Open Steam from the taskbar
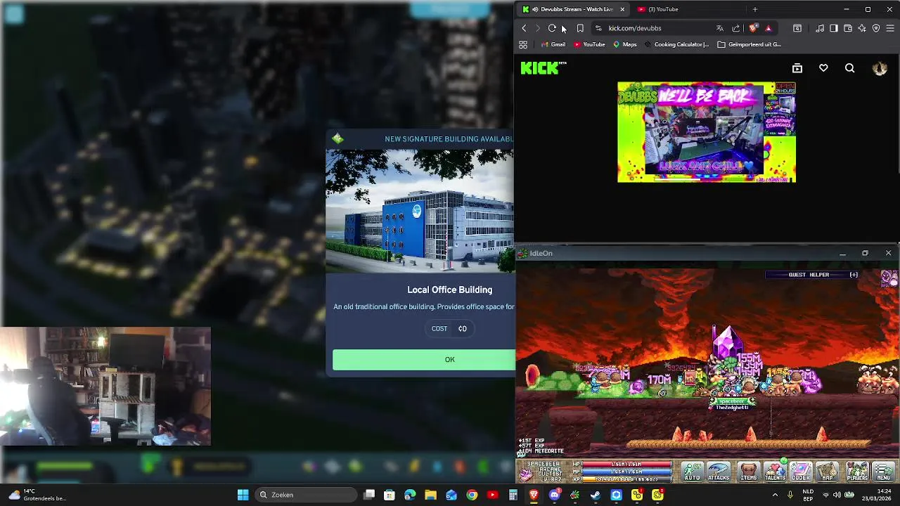This screenshot has height=506, width=900. [596, 495]
